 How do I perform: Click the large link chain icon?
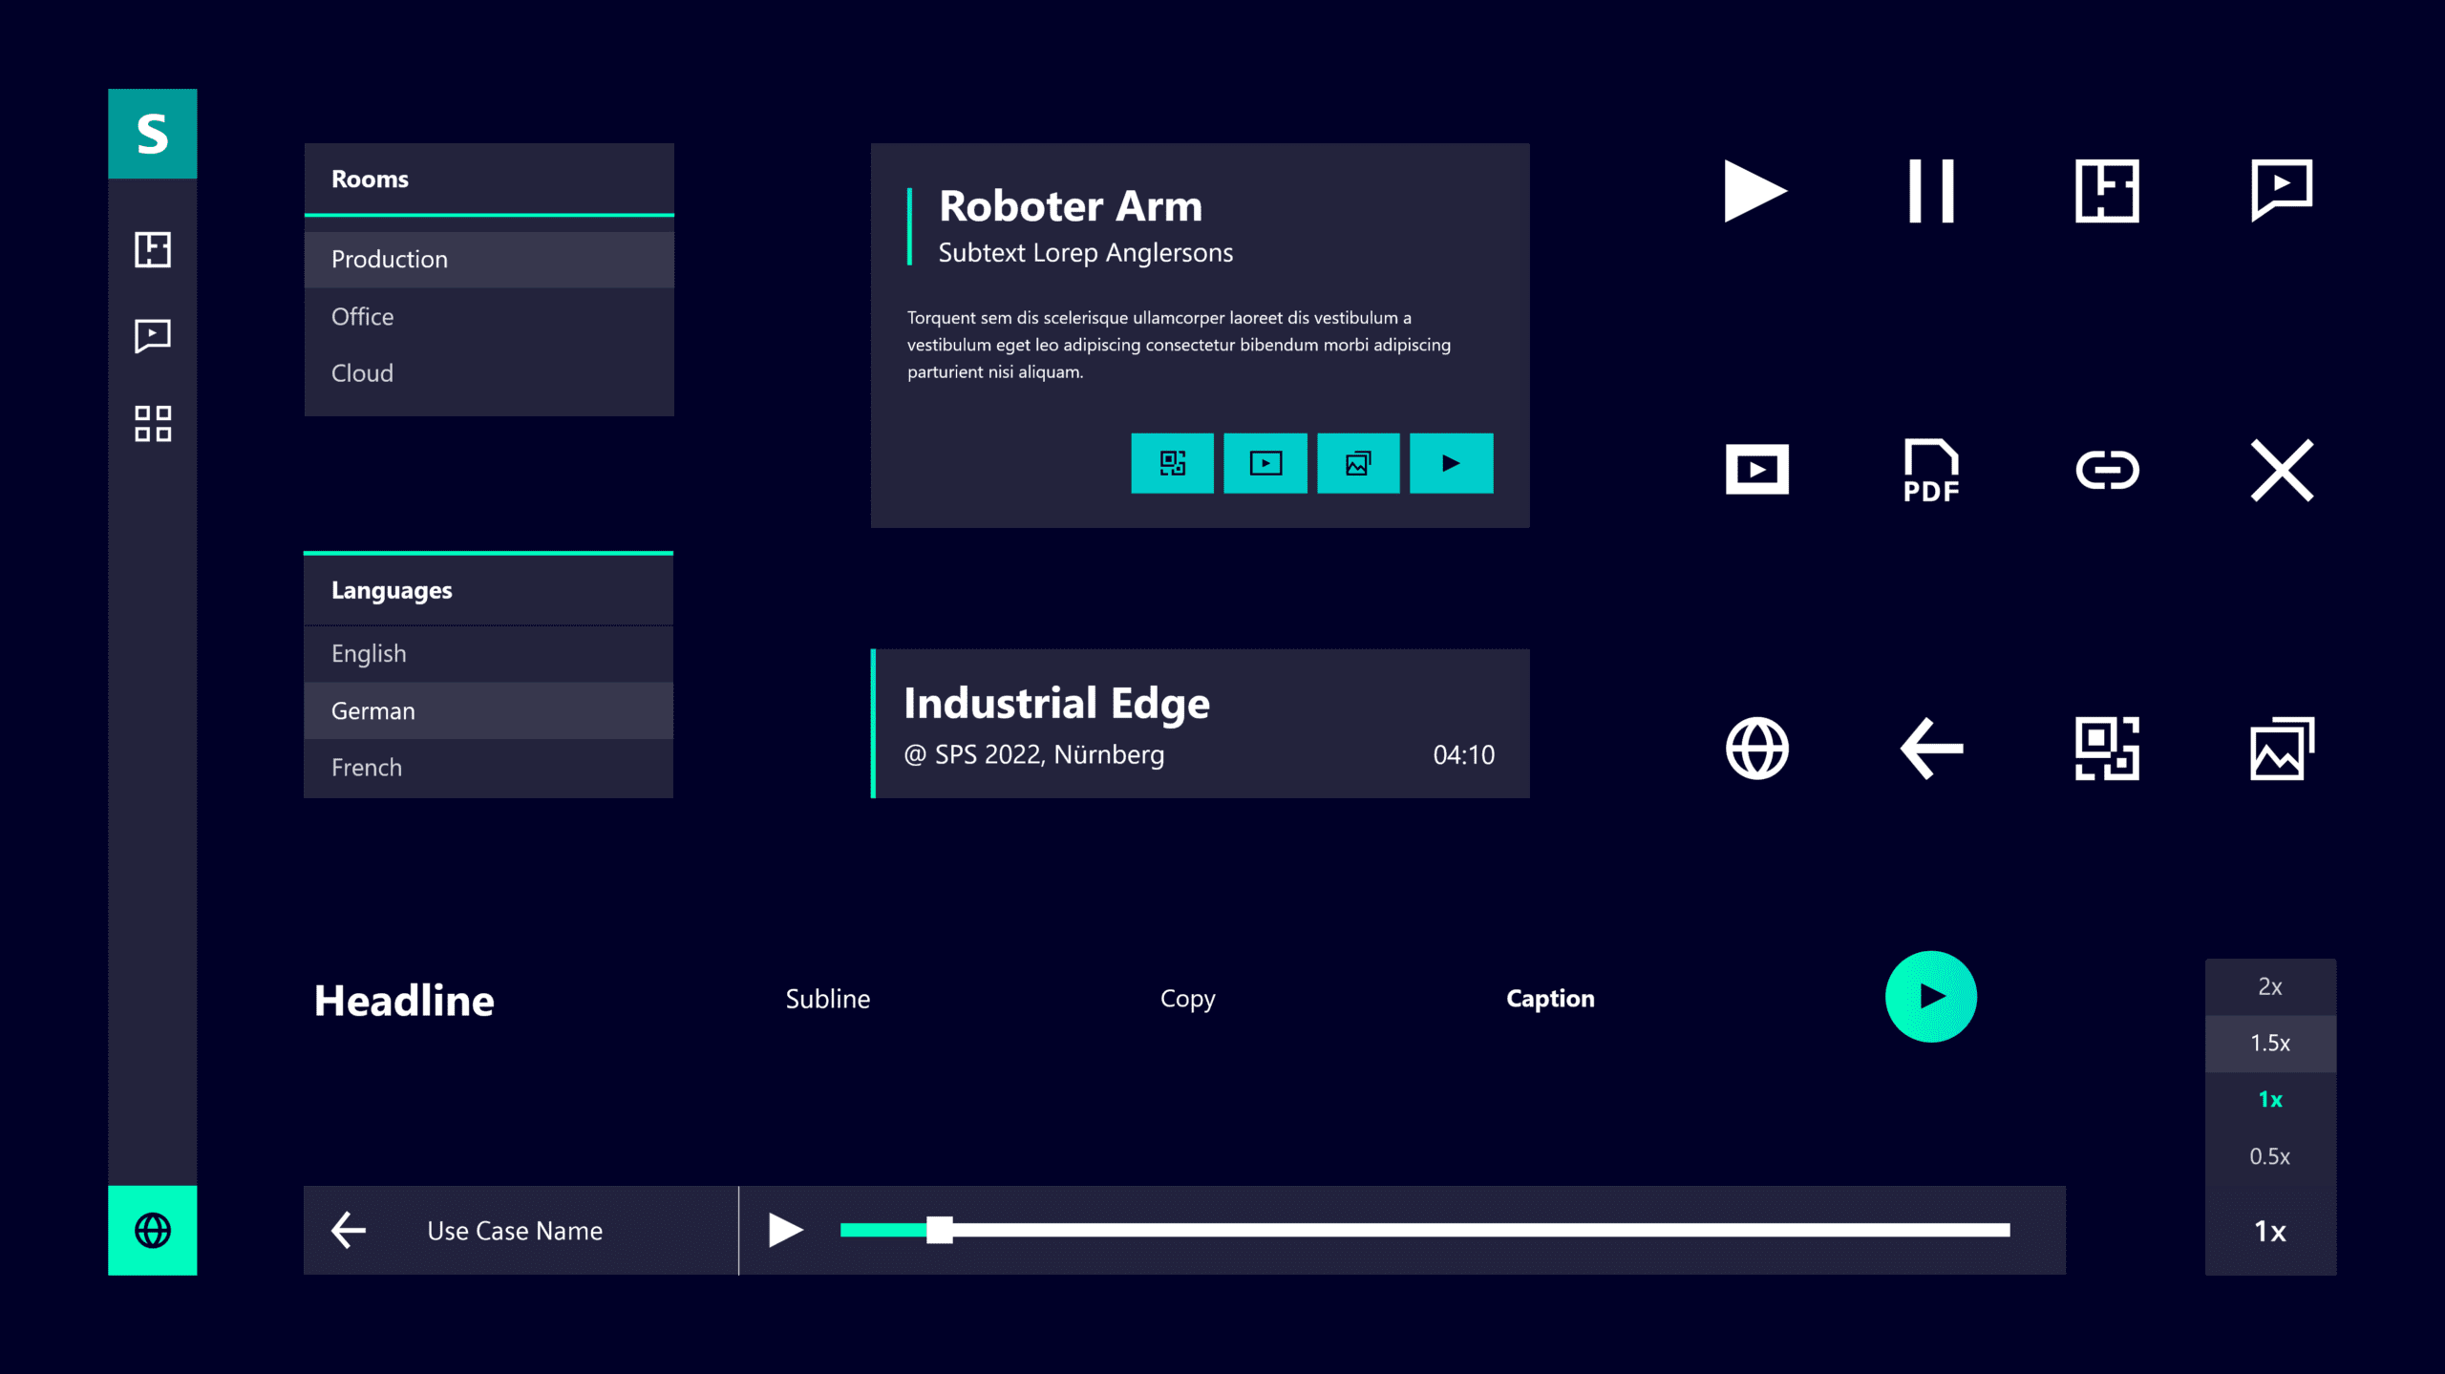coord(2107,470)
